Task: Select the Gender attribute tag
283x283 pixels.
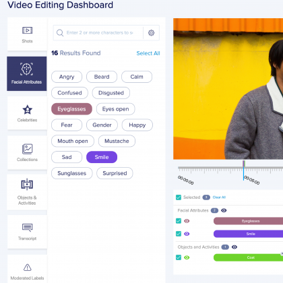Action: pos(102,125)
